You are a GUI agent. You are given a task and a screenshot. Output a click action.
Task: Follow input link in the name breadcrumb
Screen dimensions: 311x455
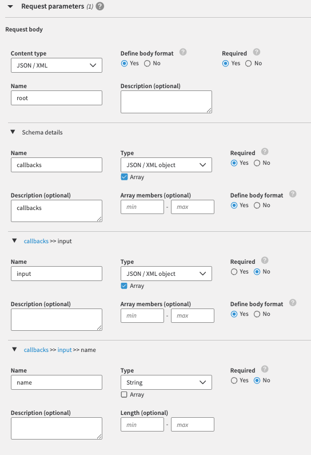65,350
